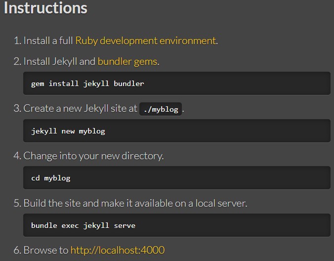Click the text 'Install Jekyll and'
This screenshot has width=334, height=261.
pyautogui.click(x=59, y=62)
